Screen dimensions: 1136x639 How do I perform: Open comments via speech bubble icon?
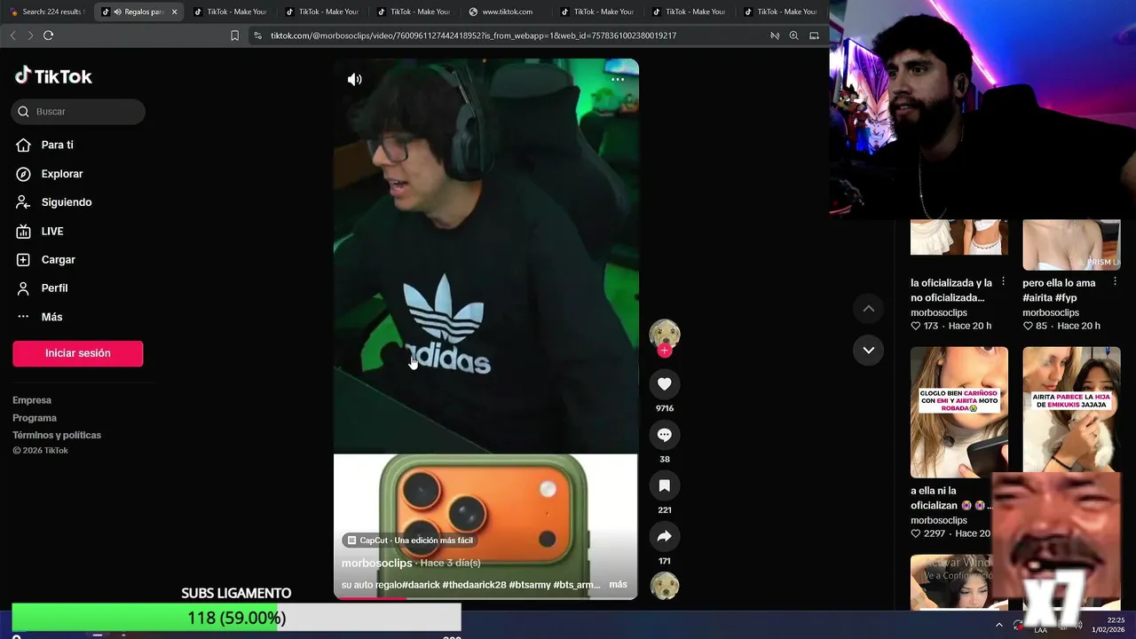(x=665, y=435)
